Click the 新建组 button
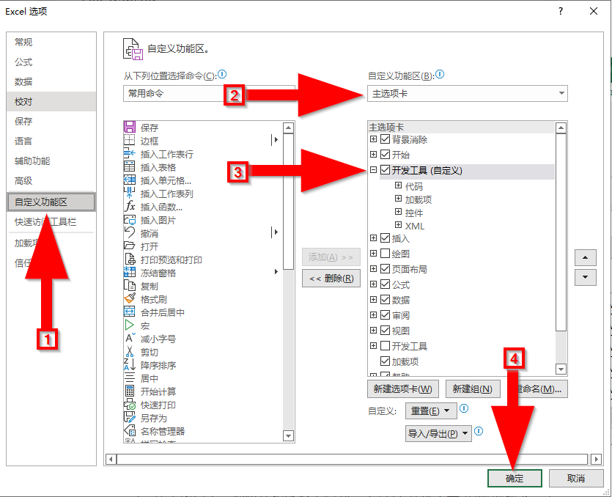 tap(473, 389)
